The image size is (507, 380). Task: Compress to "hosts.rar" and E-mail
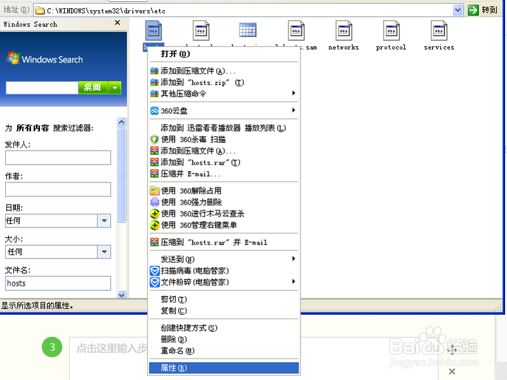tap(224, 242)
